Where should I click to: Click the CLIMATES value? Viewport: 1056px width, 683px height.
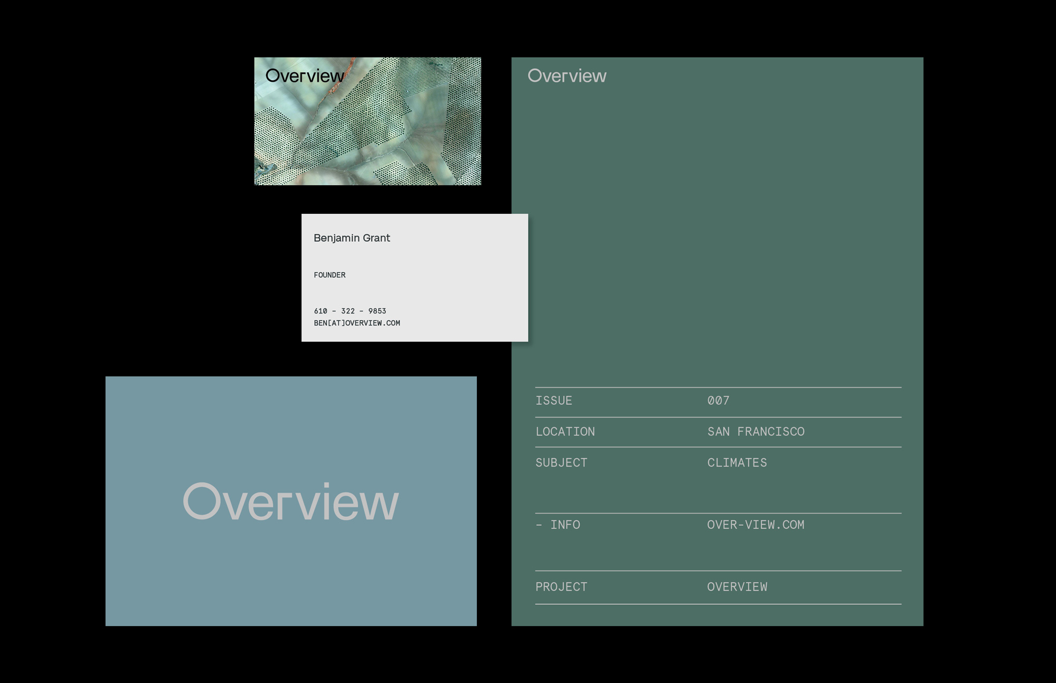737,463
